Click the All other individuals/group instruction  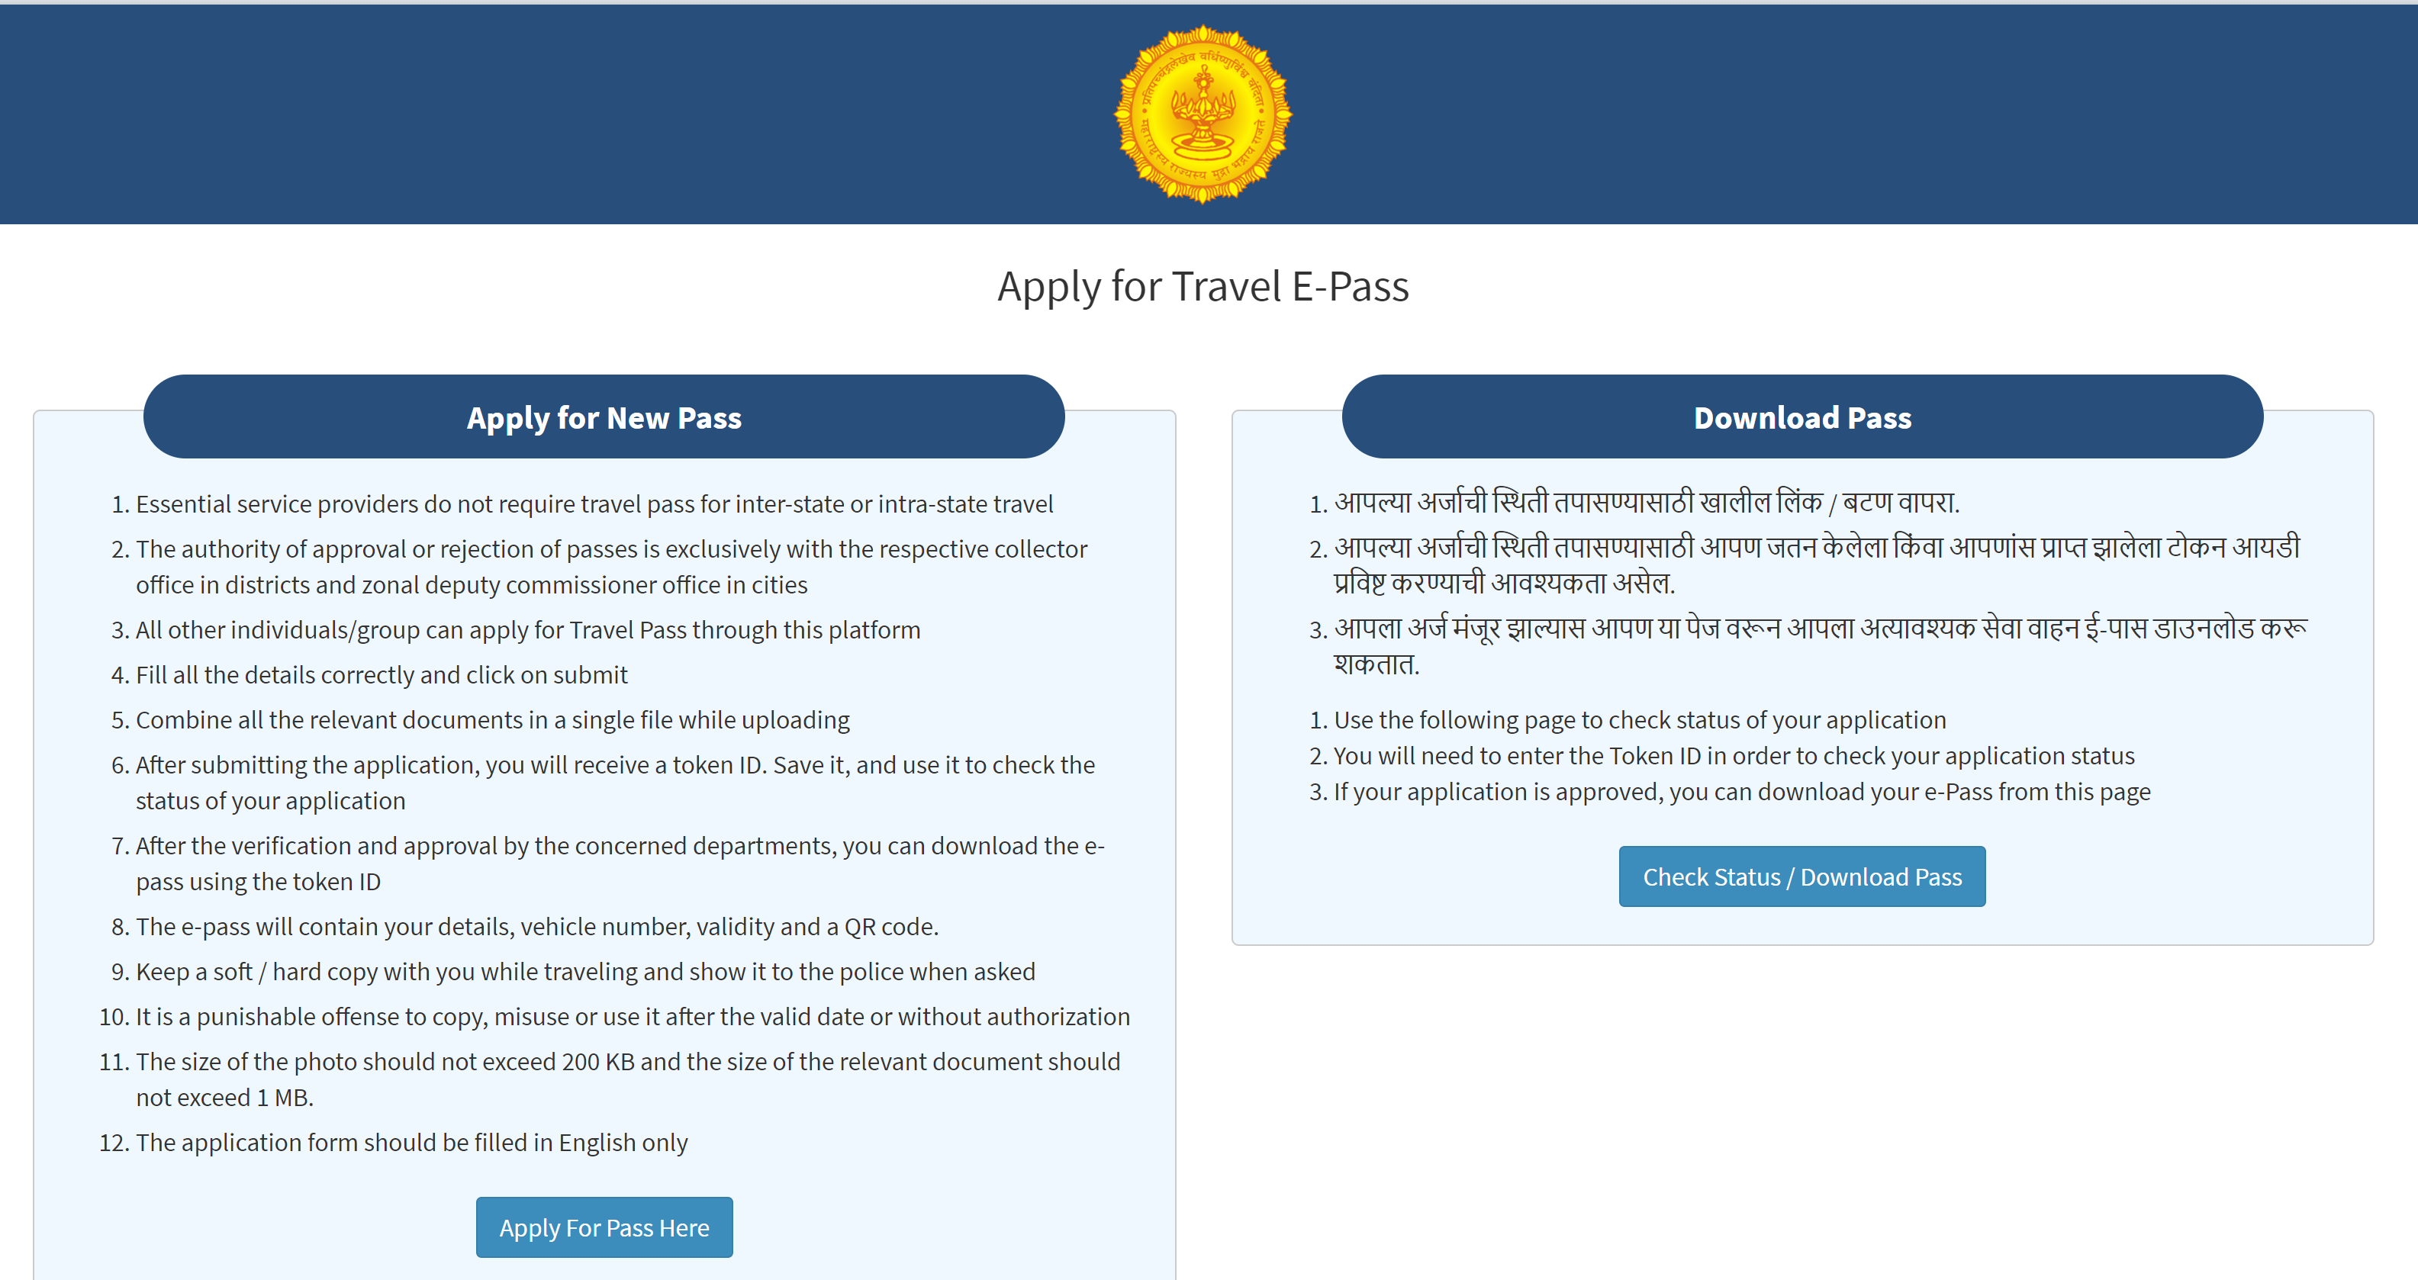(x=527, y=629)
